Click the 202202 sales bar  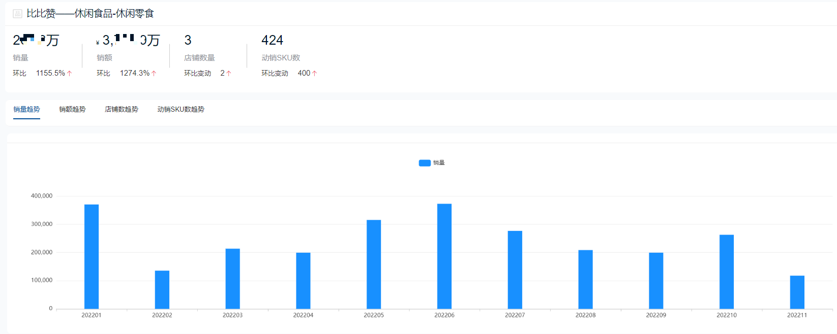(x=162, y=289)
